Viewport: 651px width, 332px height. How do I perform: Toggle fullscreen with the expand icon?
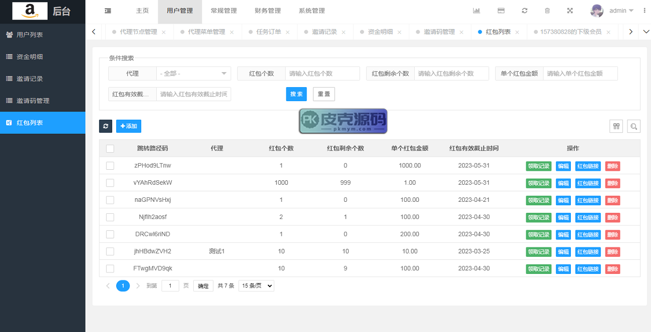[570, 11]
